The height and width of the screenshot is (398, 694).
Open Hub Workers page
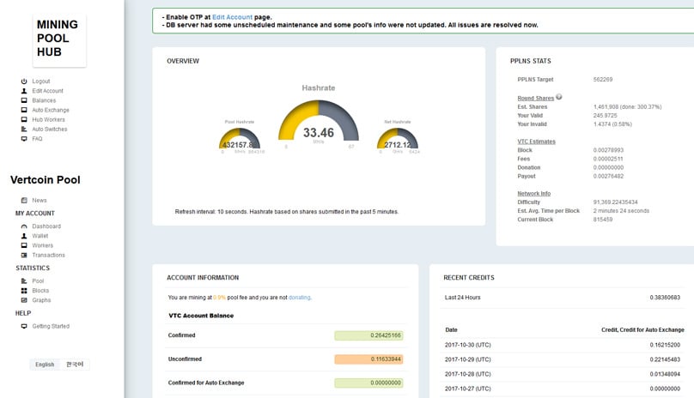48,119
